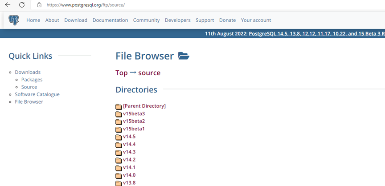Click the Directories heading
Viewport: 385px width, 186px height.
[x=136, y=89]
